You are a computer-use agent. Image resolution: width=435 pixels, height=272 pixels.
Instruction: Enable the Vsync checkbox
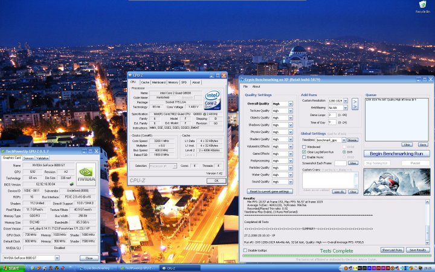(x=304, y=157)
